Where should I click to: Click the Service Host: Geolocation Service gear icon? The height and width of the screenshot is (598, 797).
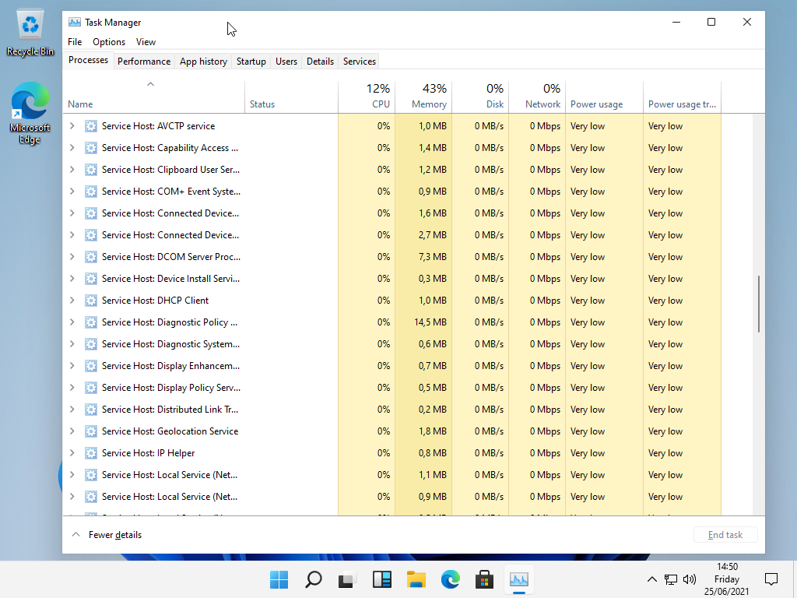click(x=91, y=431)
